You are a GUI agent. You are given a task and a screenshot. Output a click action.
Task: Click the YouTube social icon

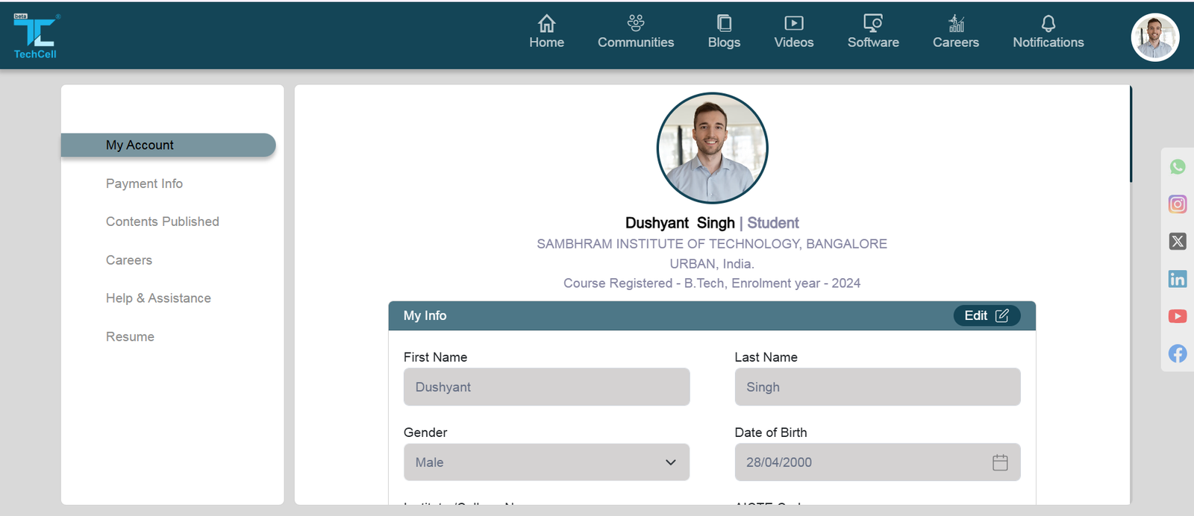(x=1178, y=316)
